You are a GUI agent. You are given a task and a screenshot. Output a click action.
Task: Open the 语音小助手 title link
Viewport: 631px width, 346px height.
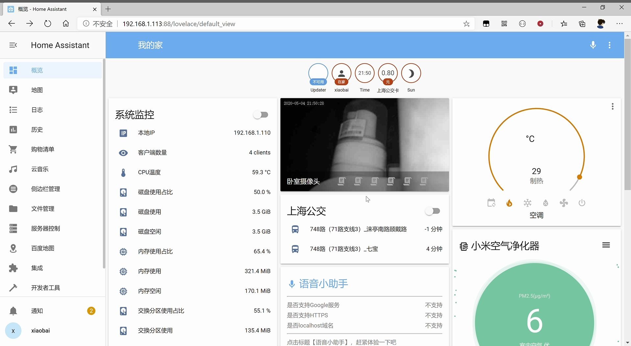click(323, 284)
